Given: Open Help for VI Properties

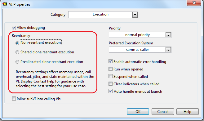Looking at the screenshot, I should (187, 112).
